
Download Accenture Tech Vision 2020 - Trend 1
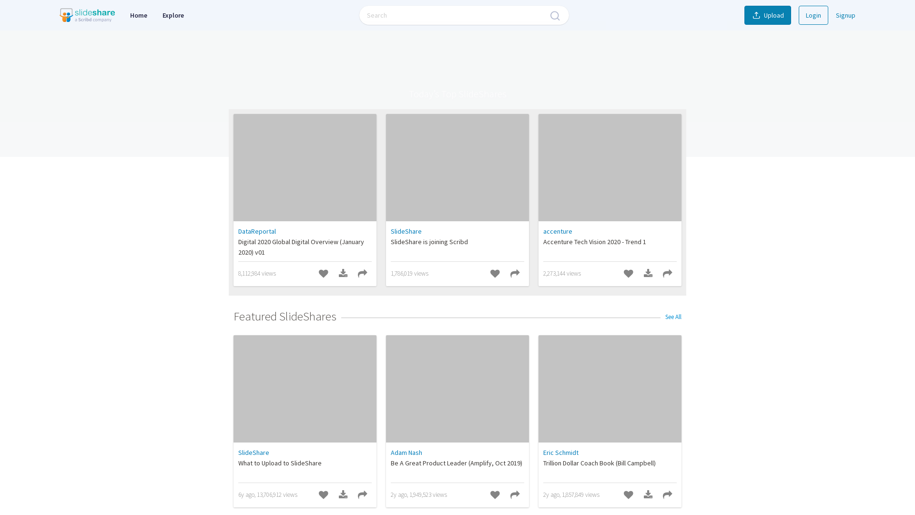[x=648, y=273]
